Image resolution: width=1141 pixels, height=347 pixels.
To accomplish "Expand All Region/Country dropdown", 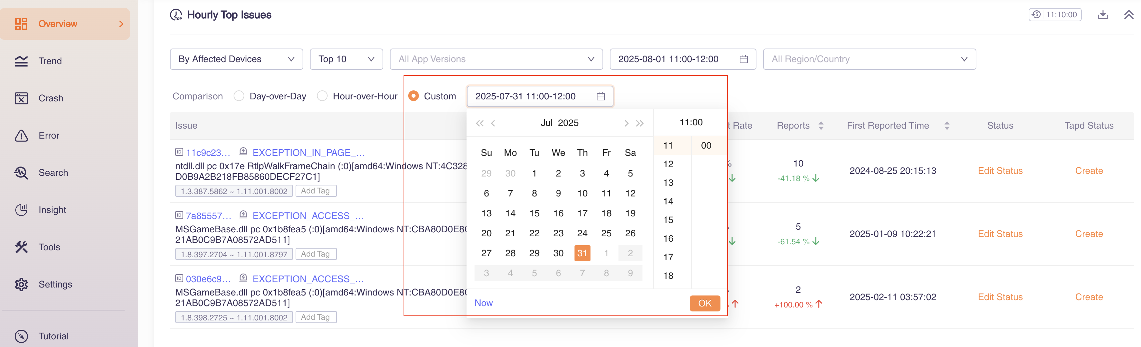I will coord(869,59).
